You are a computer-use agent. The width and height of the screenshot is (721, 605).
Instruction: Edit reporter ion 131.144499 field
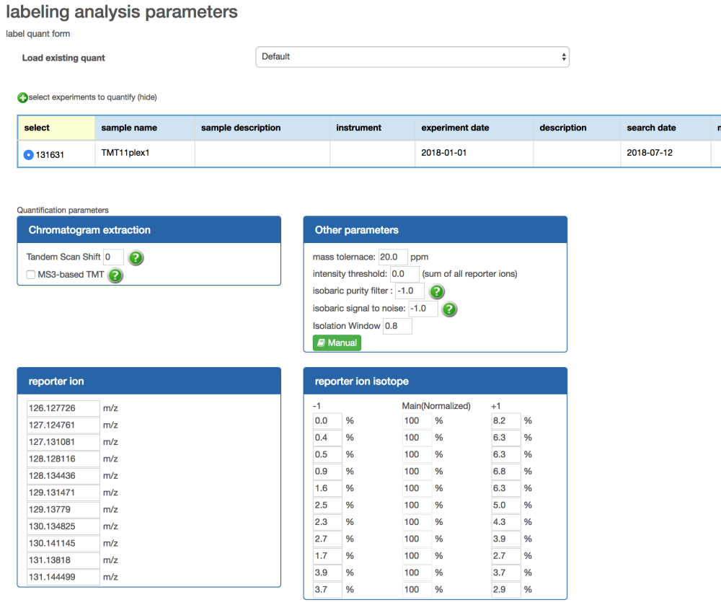pyautogui.click(x=63, y=578)
